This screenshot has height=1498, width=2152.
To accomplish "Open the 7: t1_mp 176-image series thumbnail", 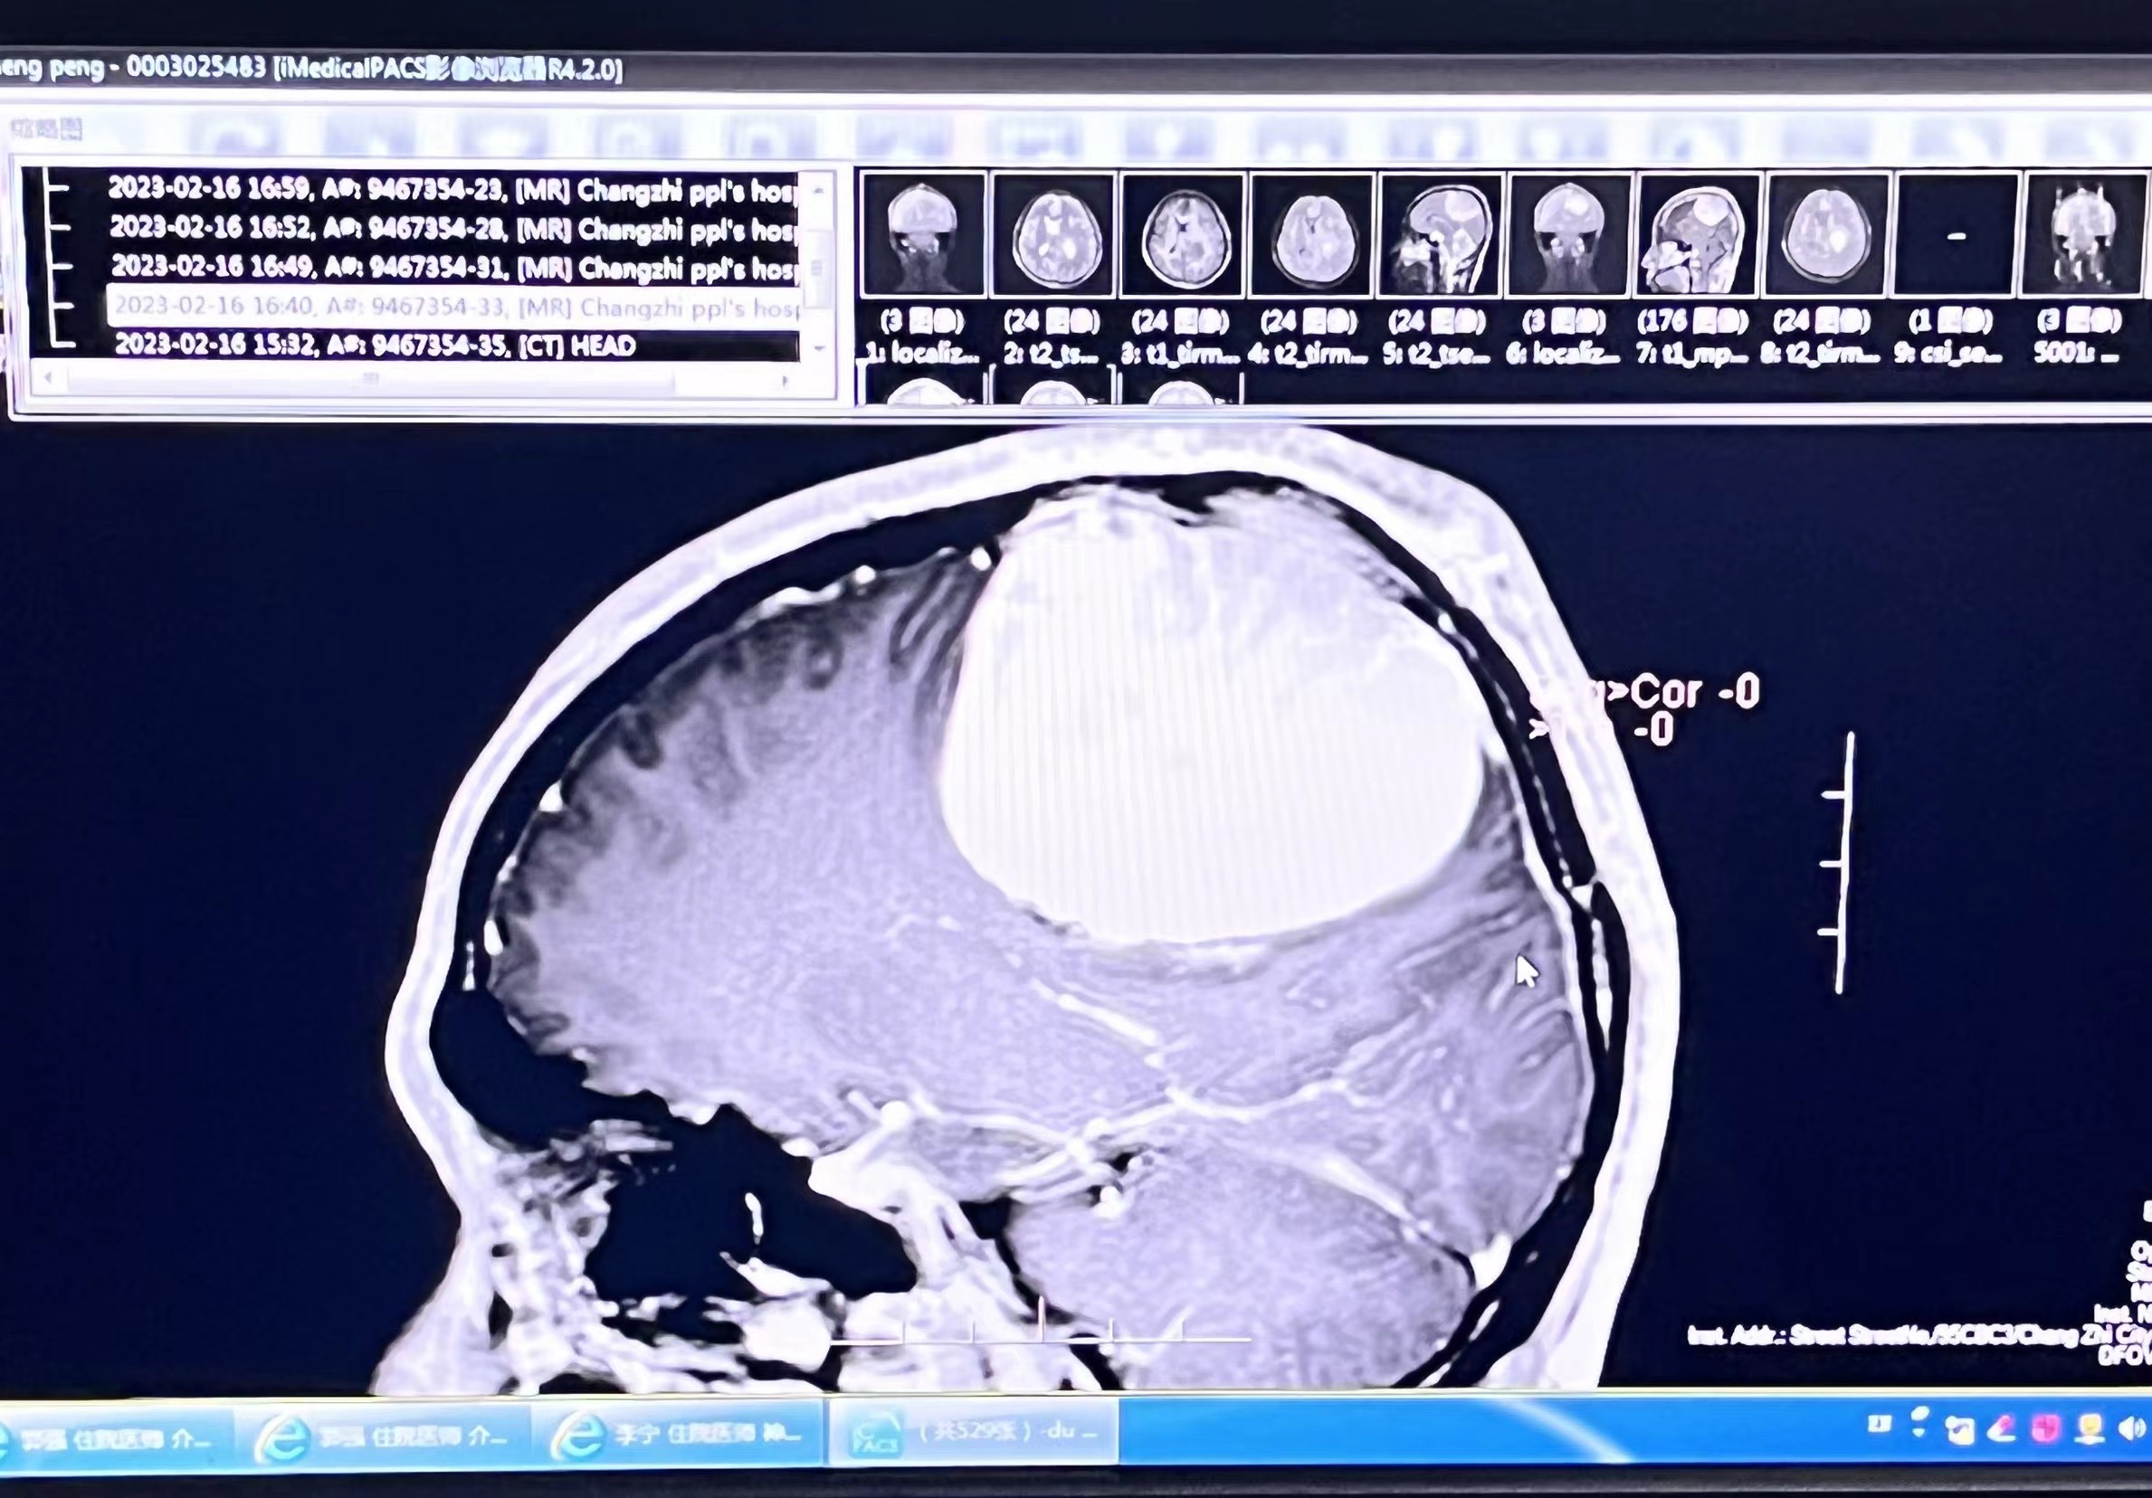I will point(1699,234).
